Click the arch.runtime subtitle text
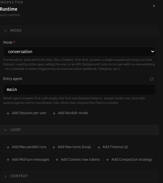Viewport: 163px width, 183px height. point(10,15)
